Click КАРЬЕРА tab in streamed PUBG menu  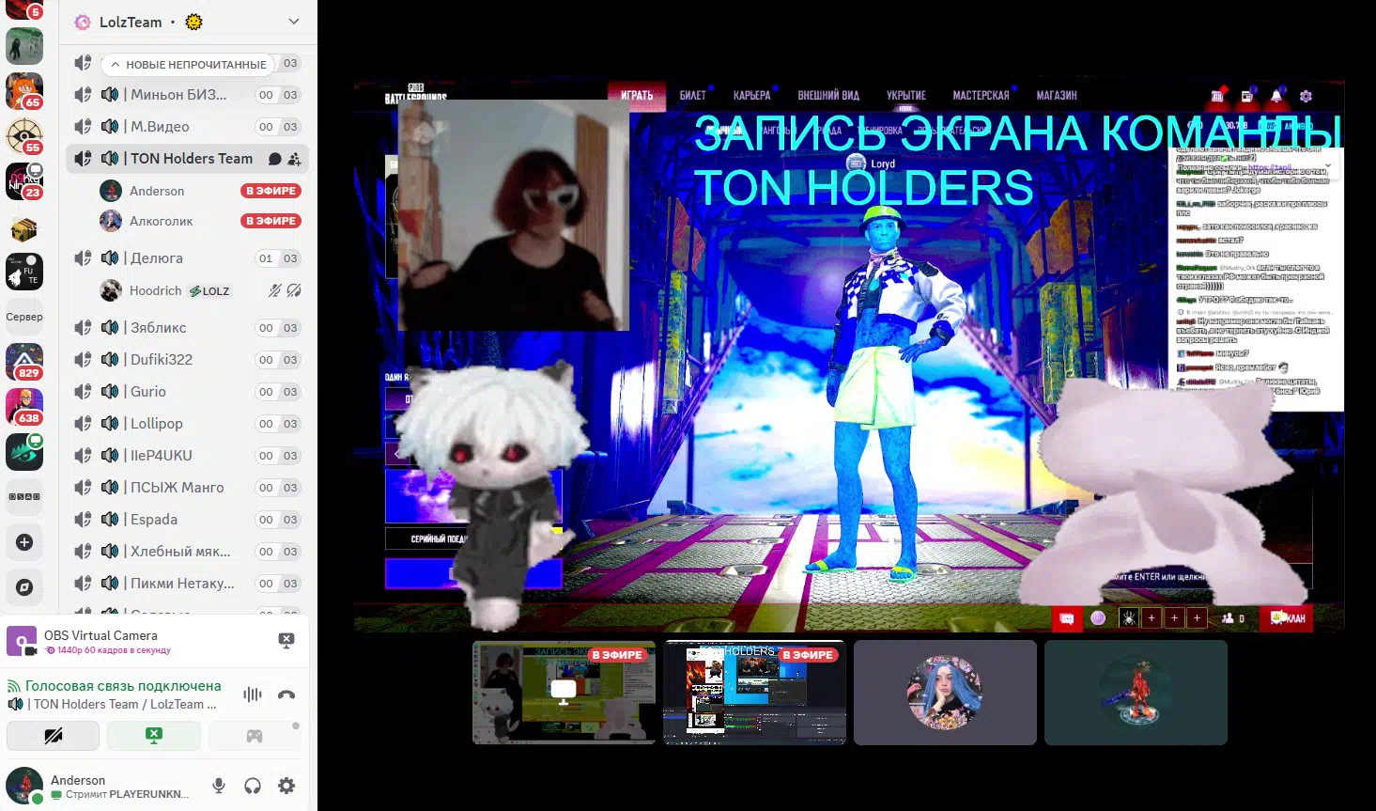click(x=751, y=95)
